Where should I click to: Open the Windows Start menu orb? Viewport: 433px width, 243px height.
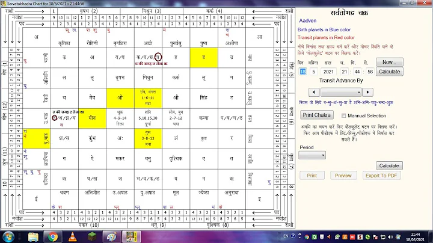click(x=8, y=237)
